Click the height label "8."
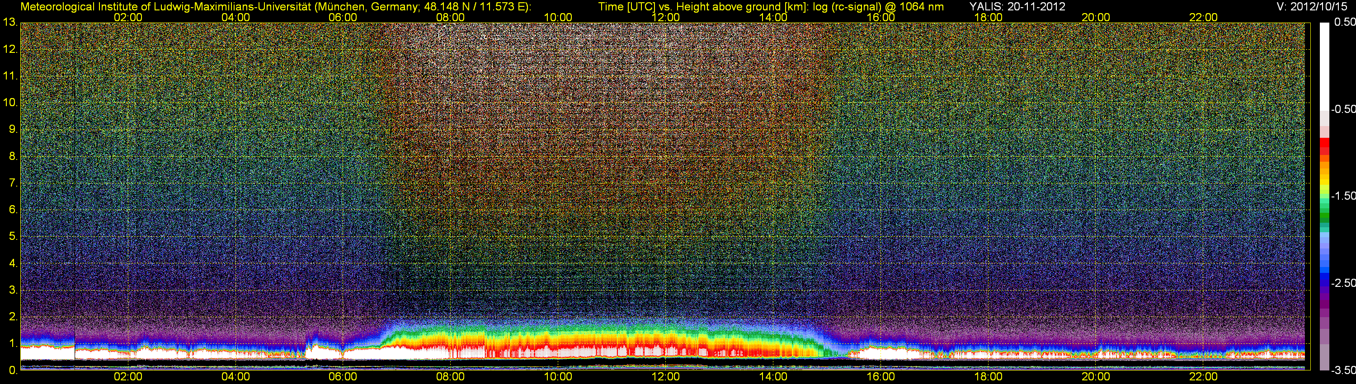The image size is (1356, 384). point(13,156)
